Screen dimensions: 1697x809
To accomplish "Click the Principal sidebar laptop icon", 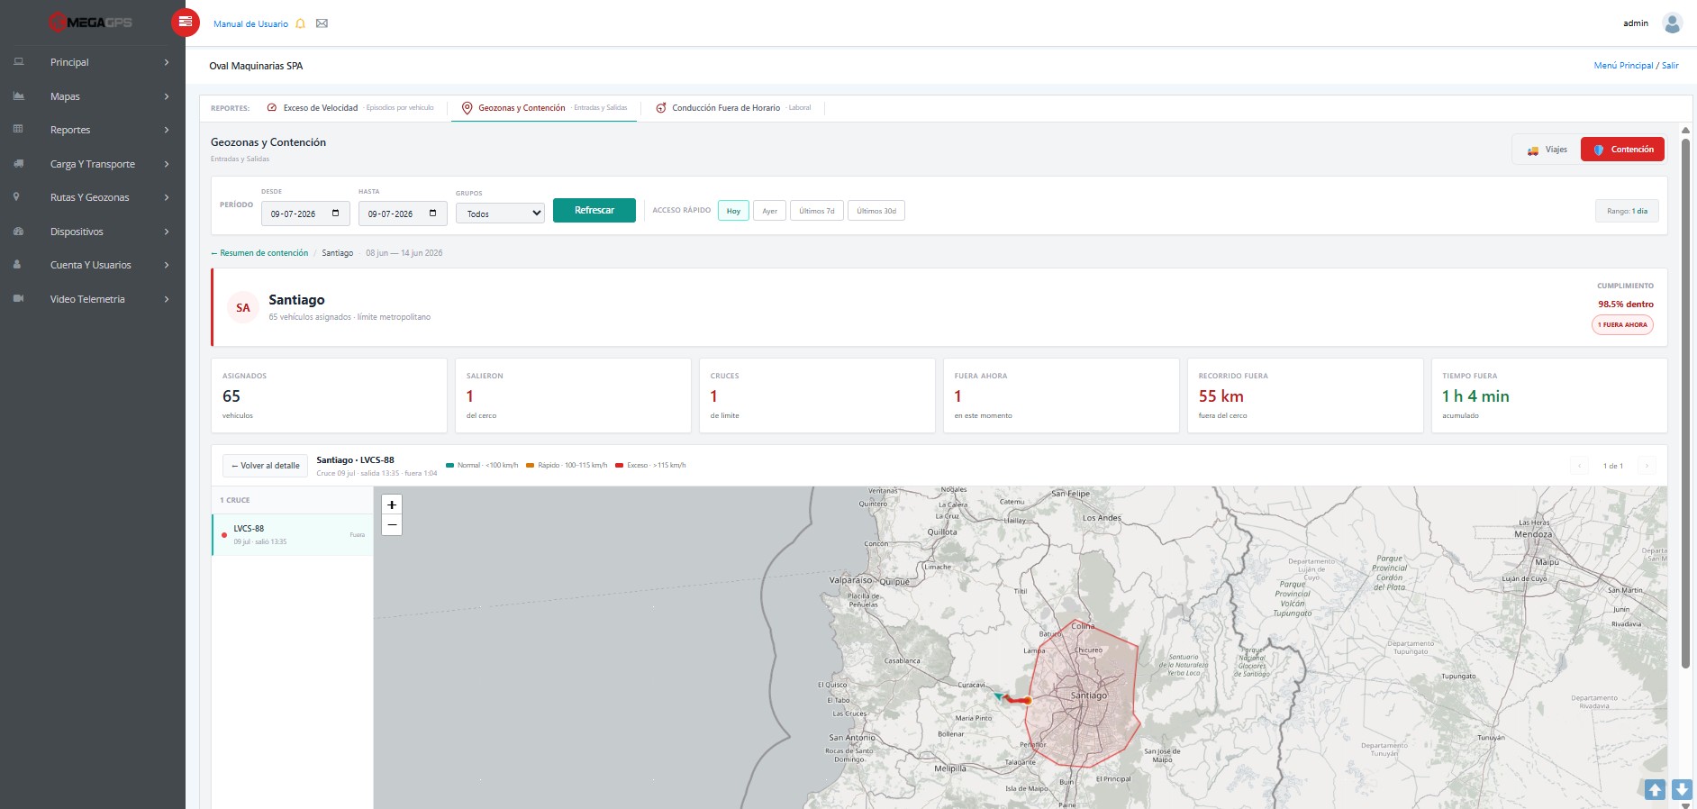I will [18, 62].
